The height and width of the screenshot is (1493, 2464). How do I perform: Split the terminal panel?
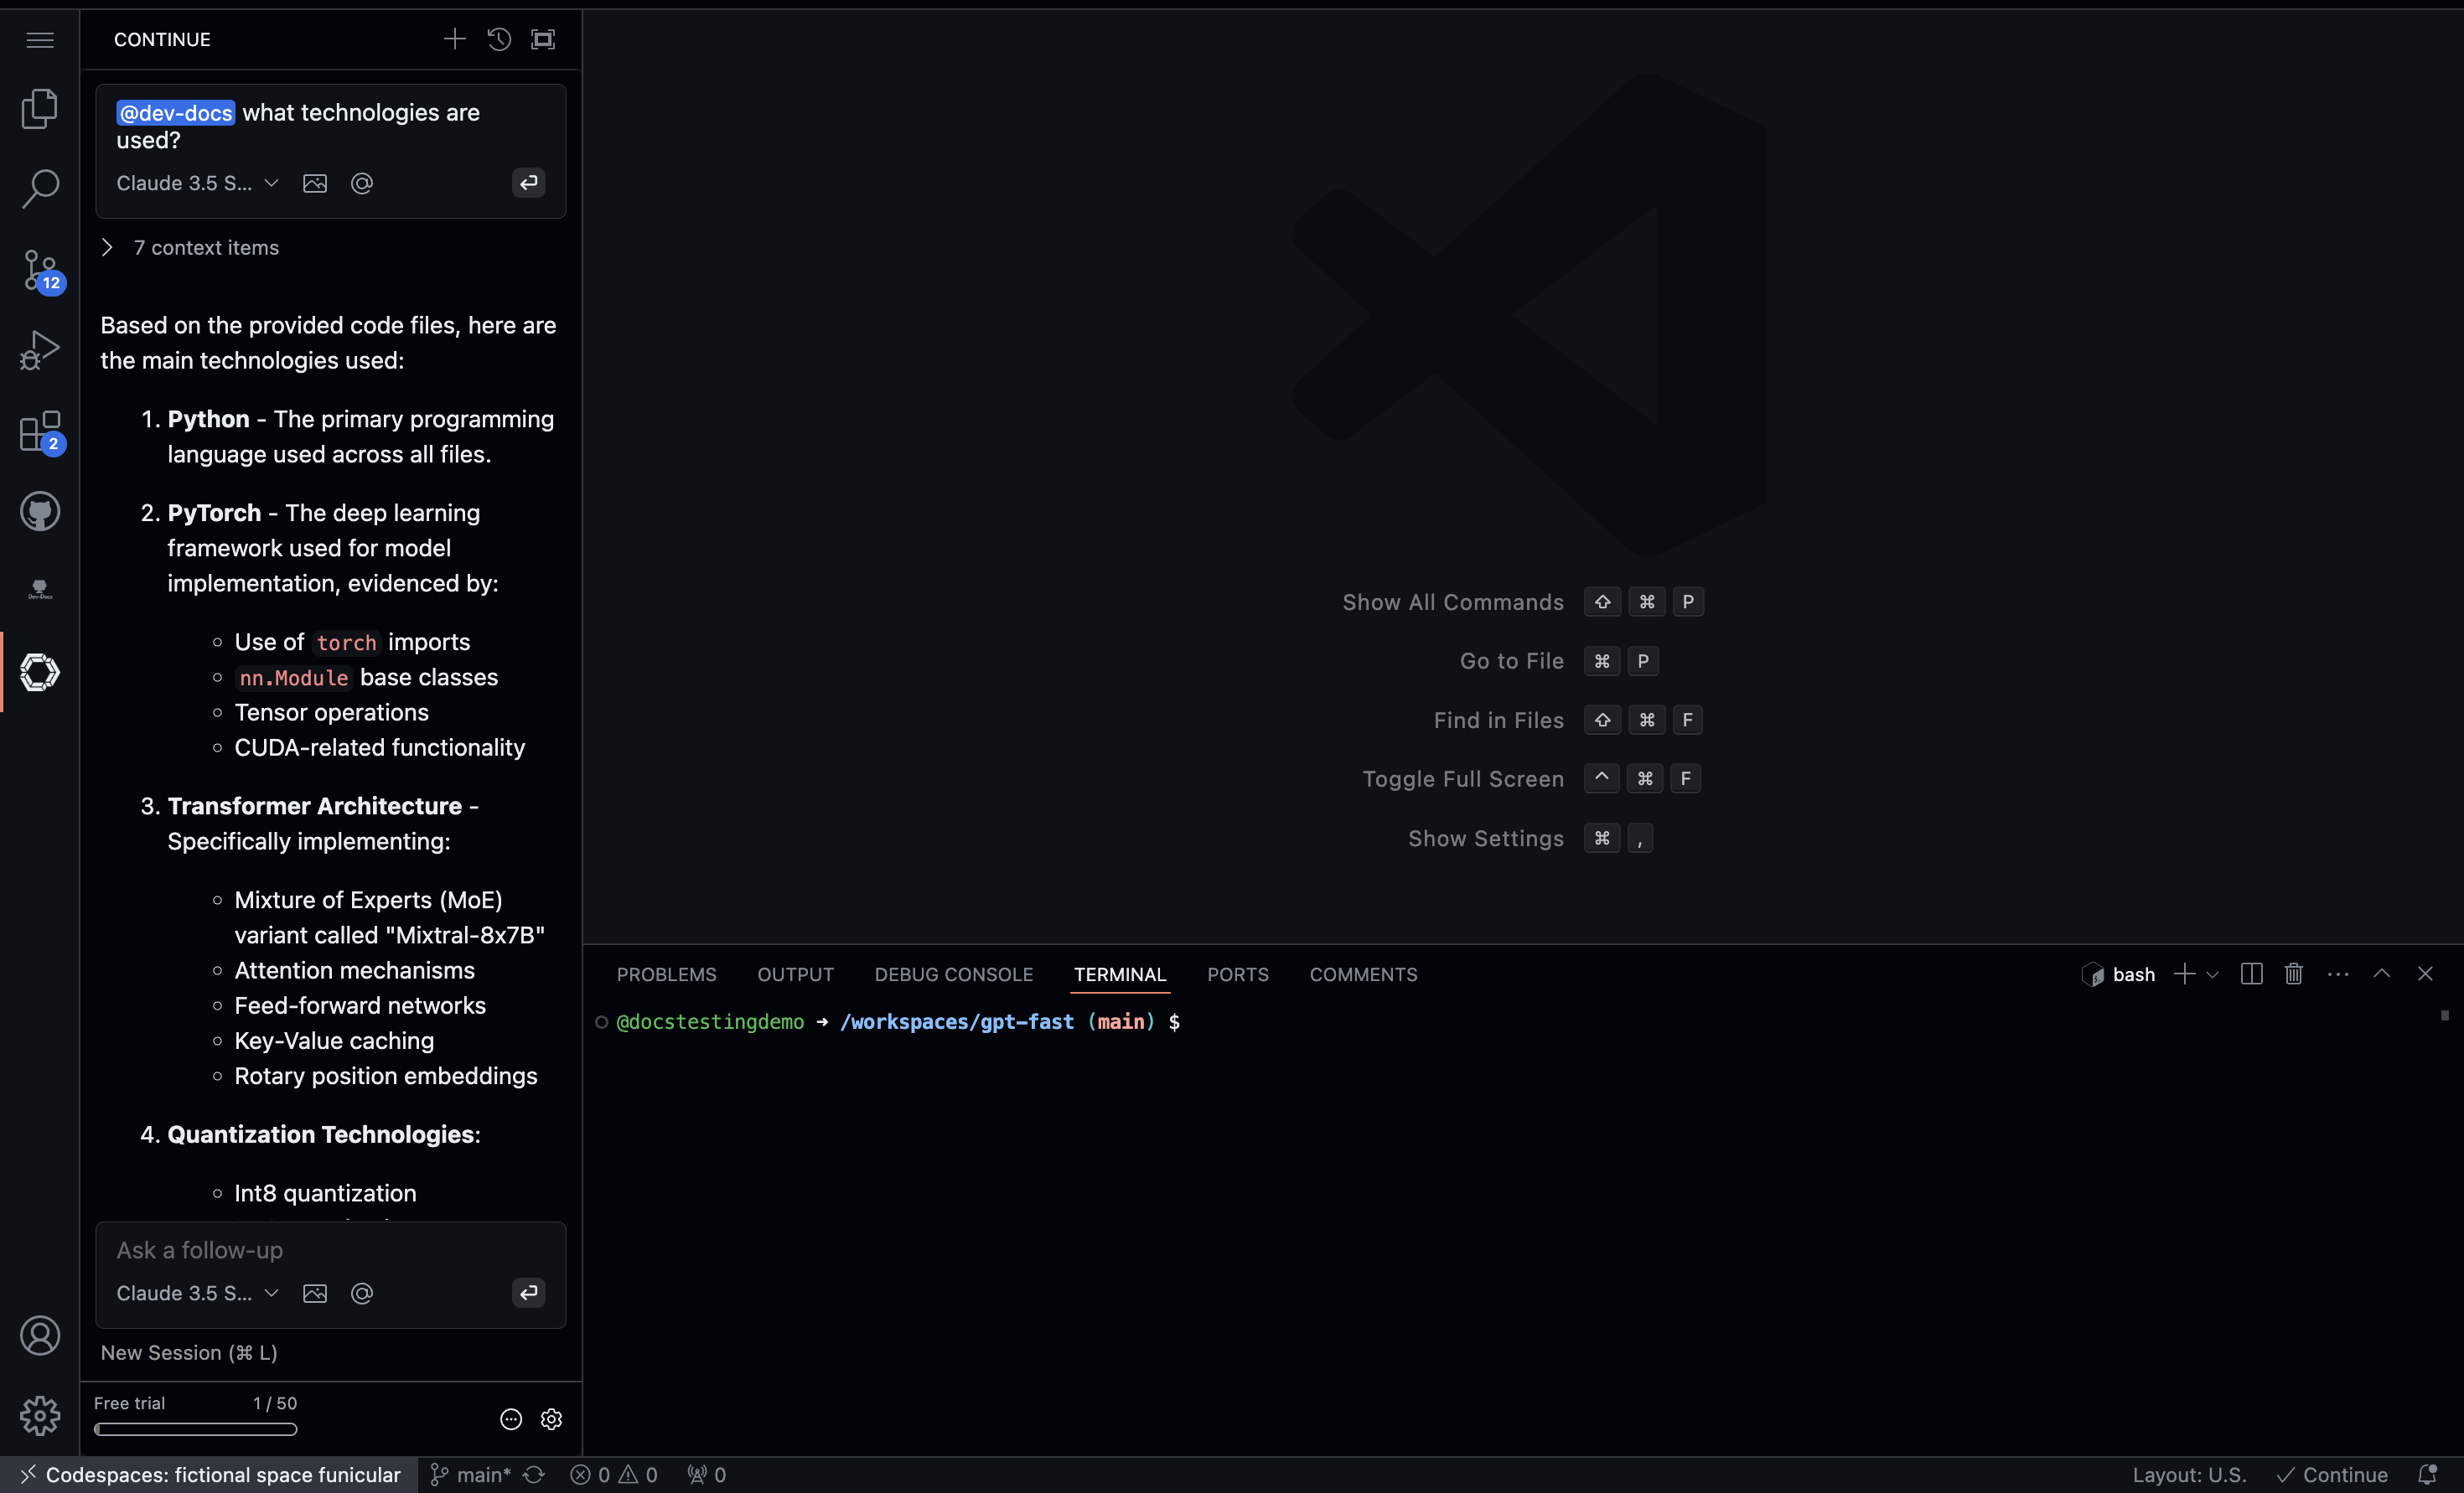2251,974
